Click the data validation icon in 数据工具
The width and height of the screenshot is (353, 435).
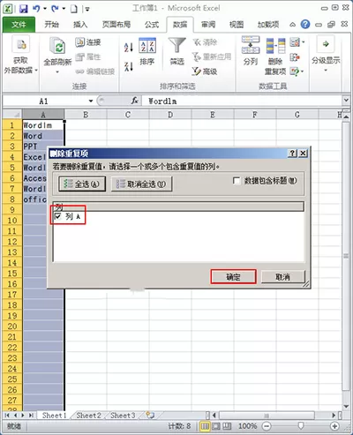(295, 42)
